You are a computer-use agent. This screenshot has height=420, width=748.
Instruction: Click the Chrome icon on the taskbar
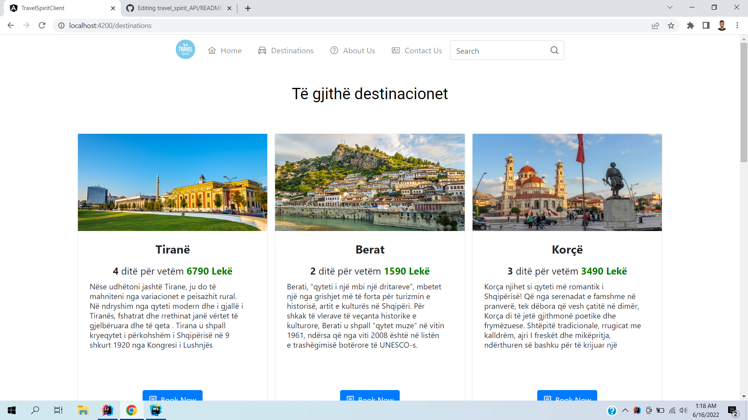click(x=131, y=410)
